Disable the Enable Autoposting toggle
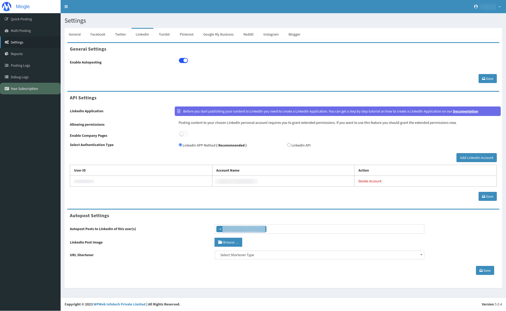This screenshot has height=311, width=506. [x=183, y=60]
